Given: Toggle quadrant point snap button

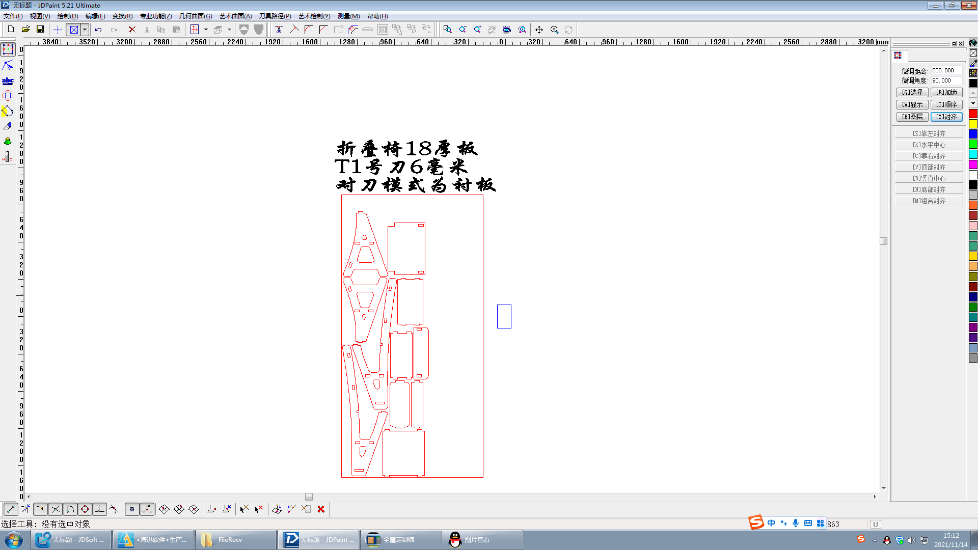Looking at the screenshot, I should click(x=85, y=509).
